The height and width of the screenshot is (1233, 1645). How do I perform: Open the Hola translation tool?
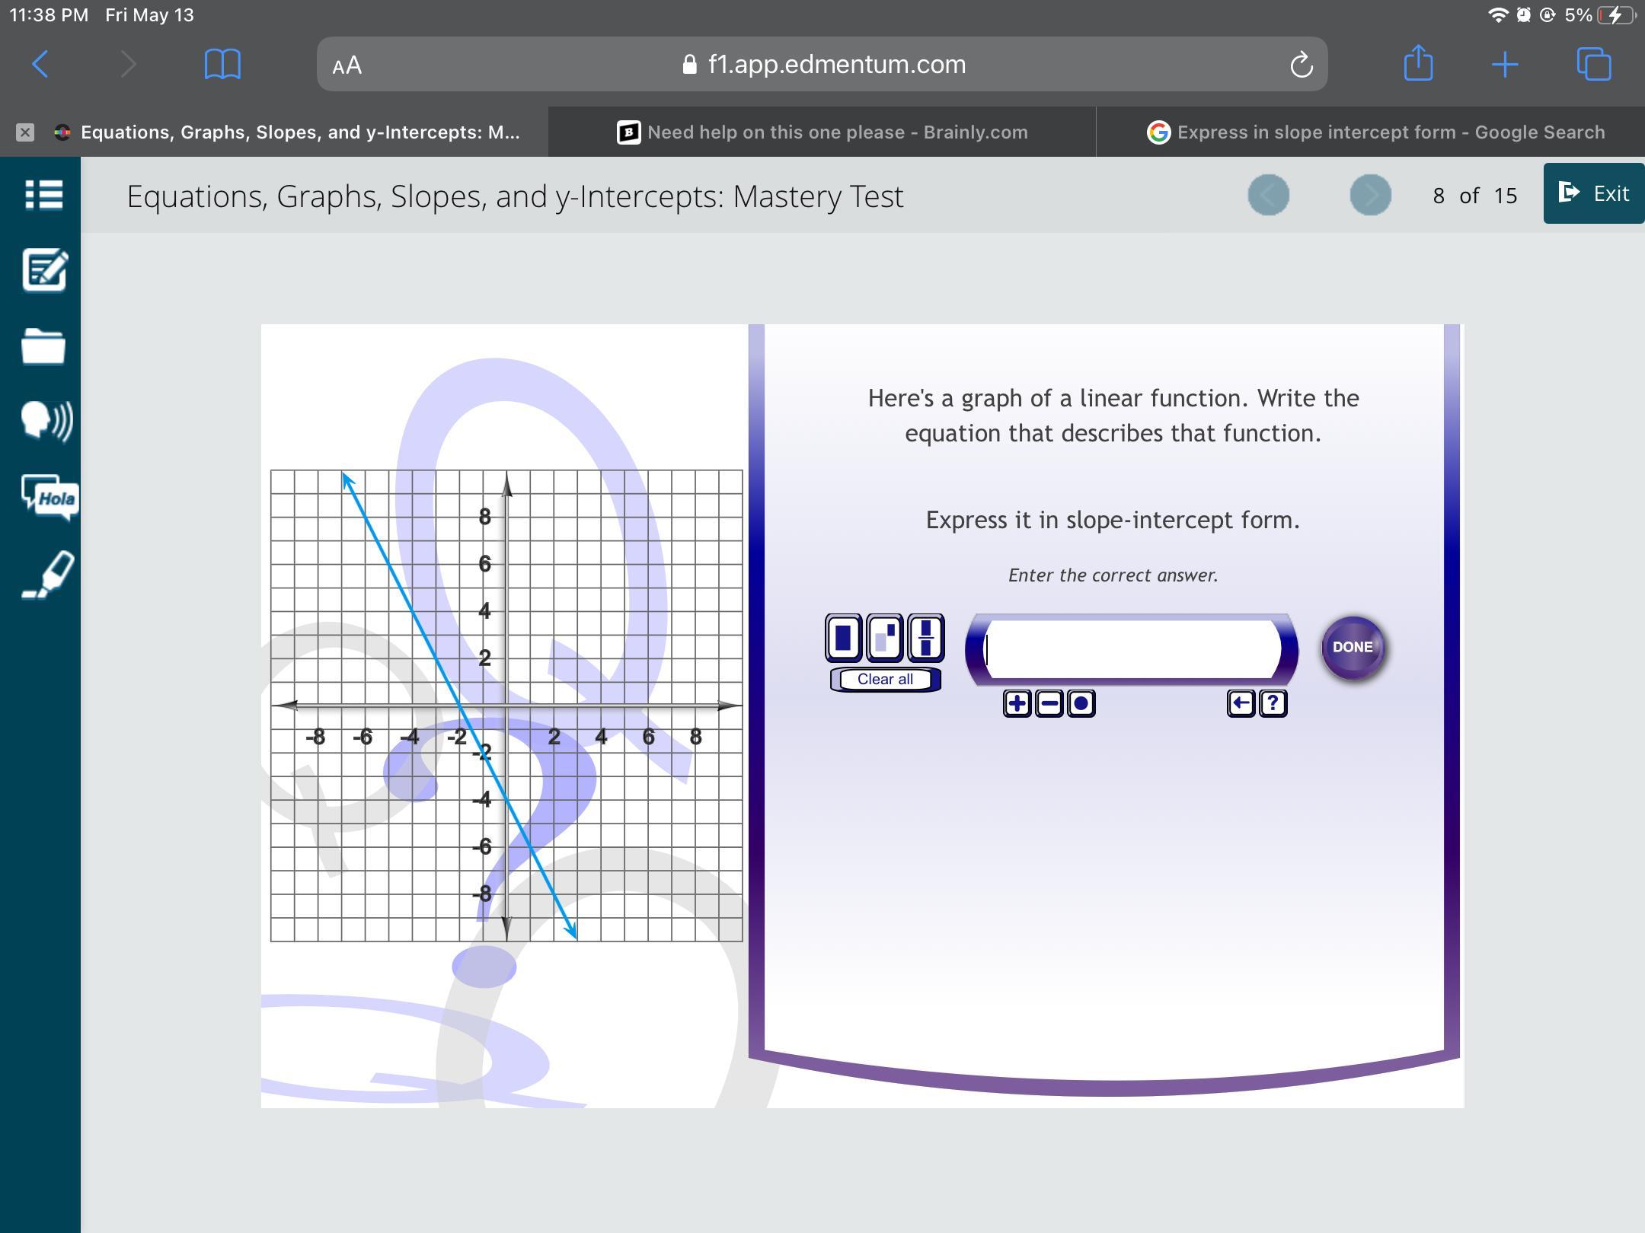(x=50, y=498)
